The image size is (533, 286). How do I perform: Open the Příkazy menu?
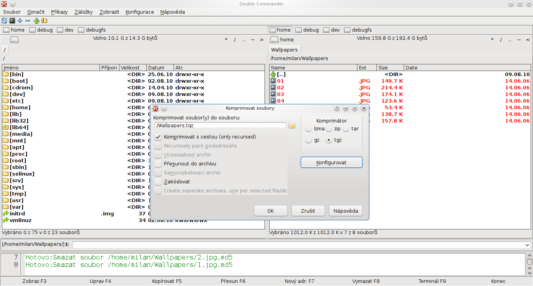59,12
